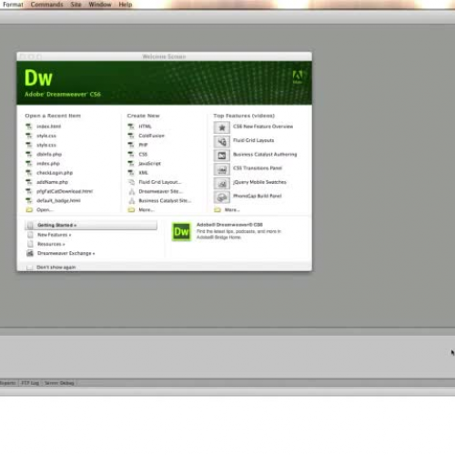The width and height of the screenshot is (455, 455).
Task: Watch CS6 New Feature Overview video
Action: pos(263,126)
